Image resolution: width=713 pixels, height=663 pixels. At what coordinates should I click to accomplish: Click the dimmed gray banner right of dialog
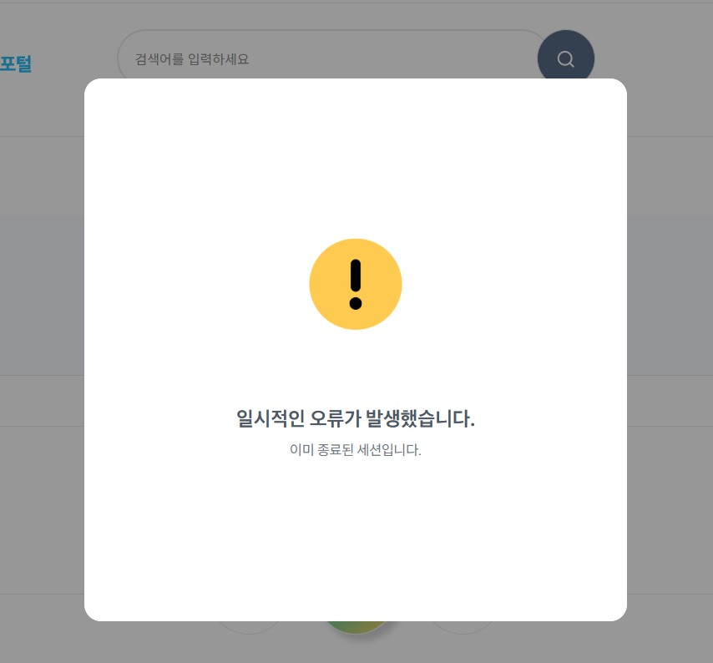coord(670,296)
